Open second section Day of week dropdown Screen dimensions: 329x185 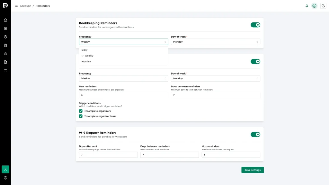(x=216, y=78)
